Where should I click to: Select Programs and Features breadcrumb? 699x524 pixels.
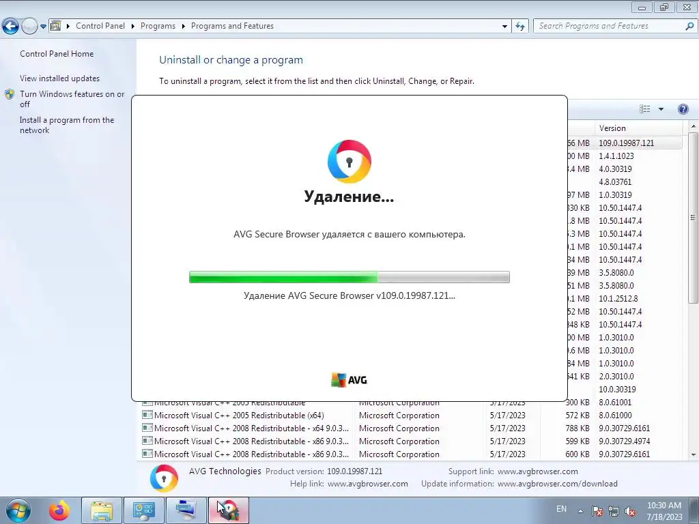[x=232, y=26]
